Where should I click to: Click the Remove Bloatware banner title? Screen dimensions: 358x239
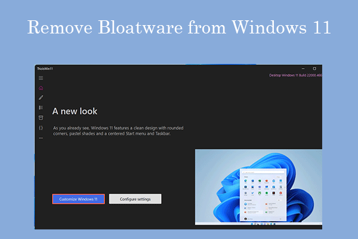click(179, 28)
